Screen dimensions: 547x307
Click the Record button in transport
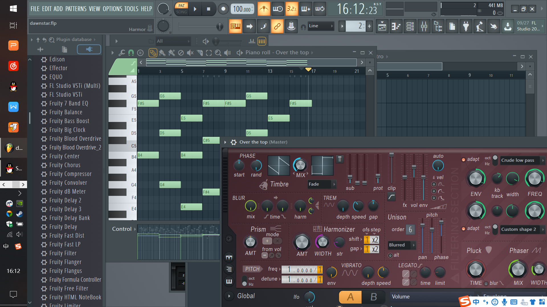pos(223,9)
